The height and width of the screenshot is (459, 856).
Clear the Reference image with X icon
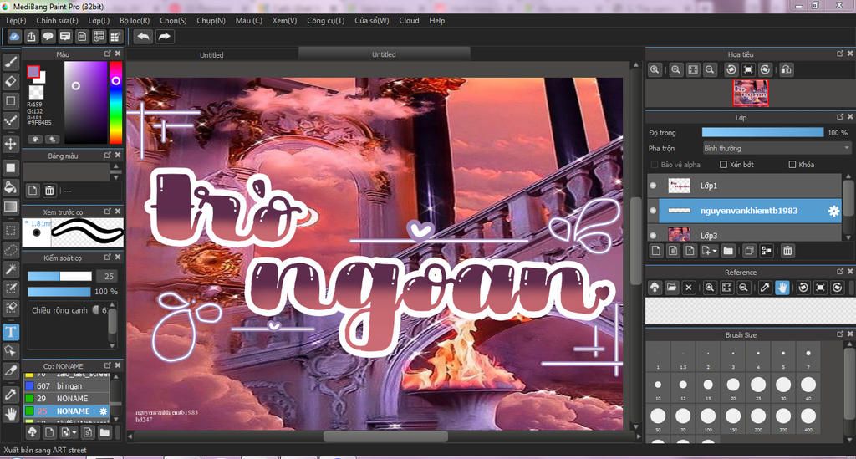pyautogui.click(x=689, y=288)
